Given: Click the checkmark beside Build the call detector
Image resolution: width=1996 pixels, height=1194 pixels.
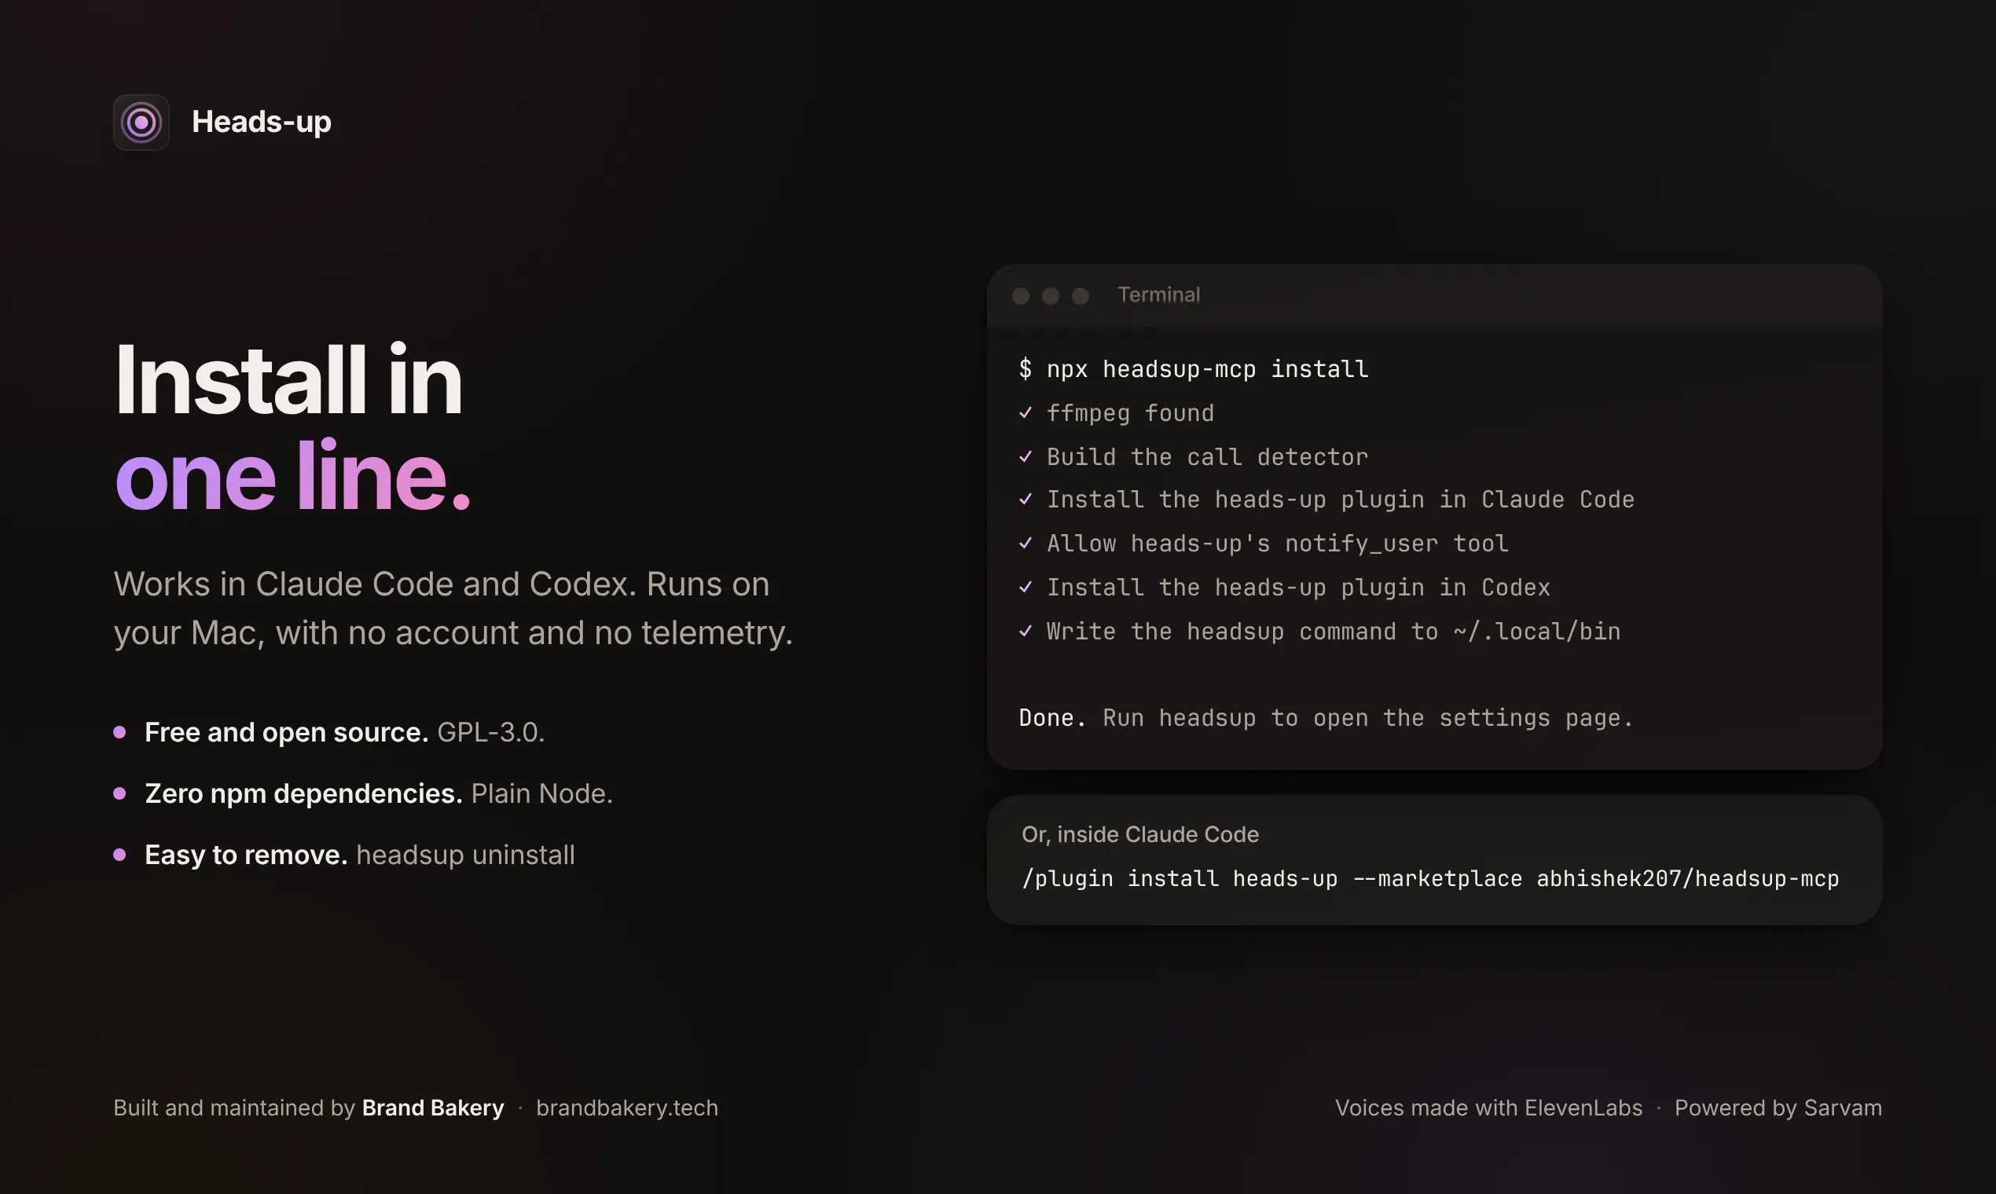Looking at the screenshot, I should pyautogui.click(x=1026, y=457).
